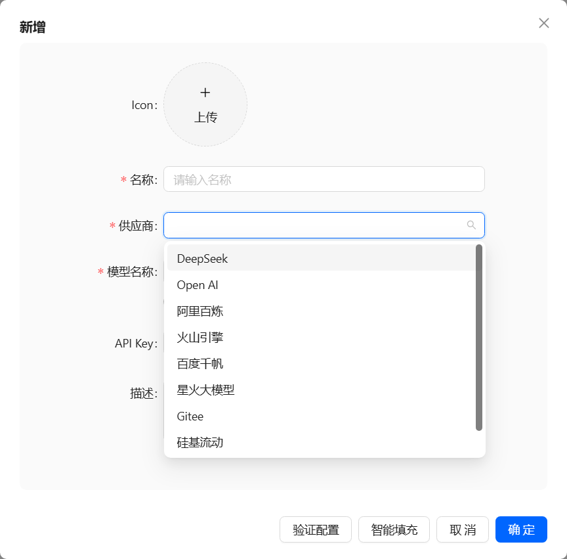
Task: Click the plus icon to upload an Icon
Action: point(205,93)
